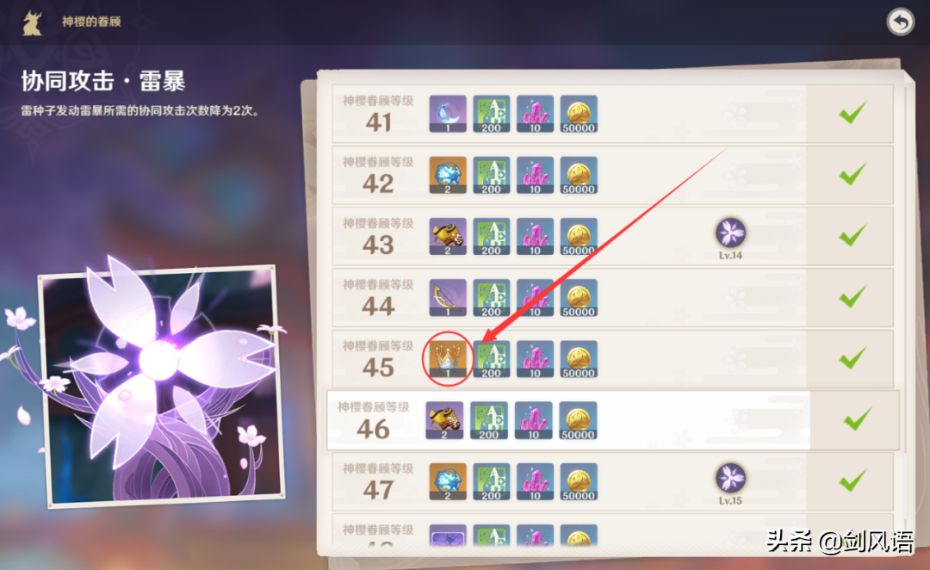Click the Lv.14 sakura flower icon

click(x=731, y=232)
